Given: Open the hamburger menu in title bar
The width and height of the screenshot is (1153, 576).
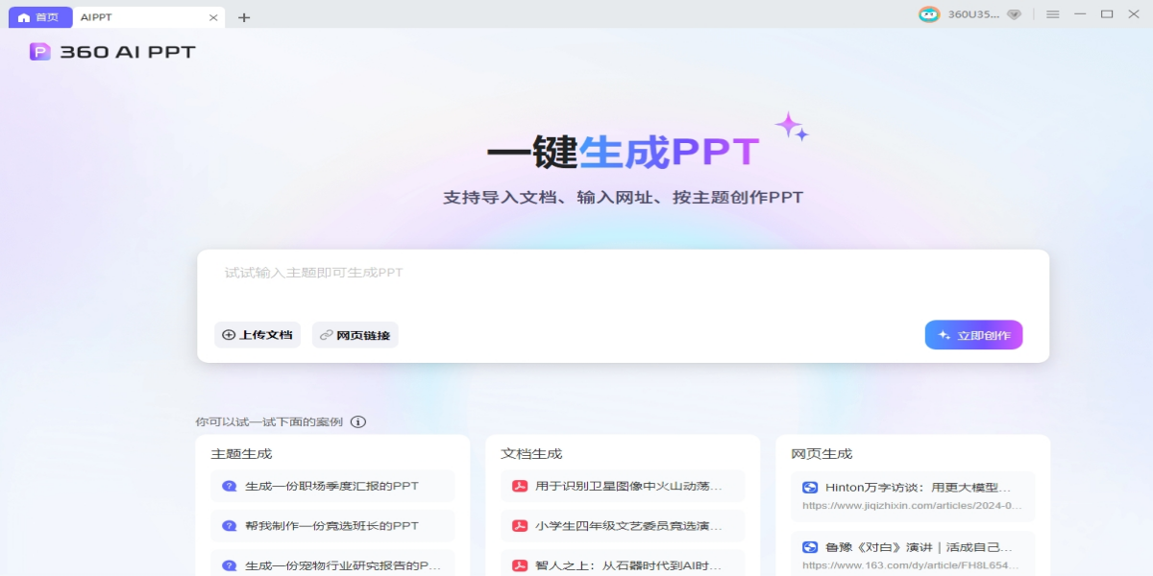Looking at the screenshot, I should (1053, 14).
